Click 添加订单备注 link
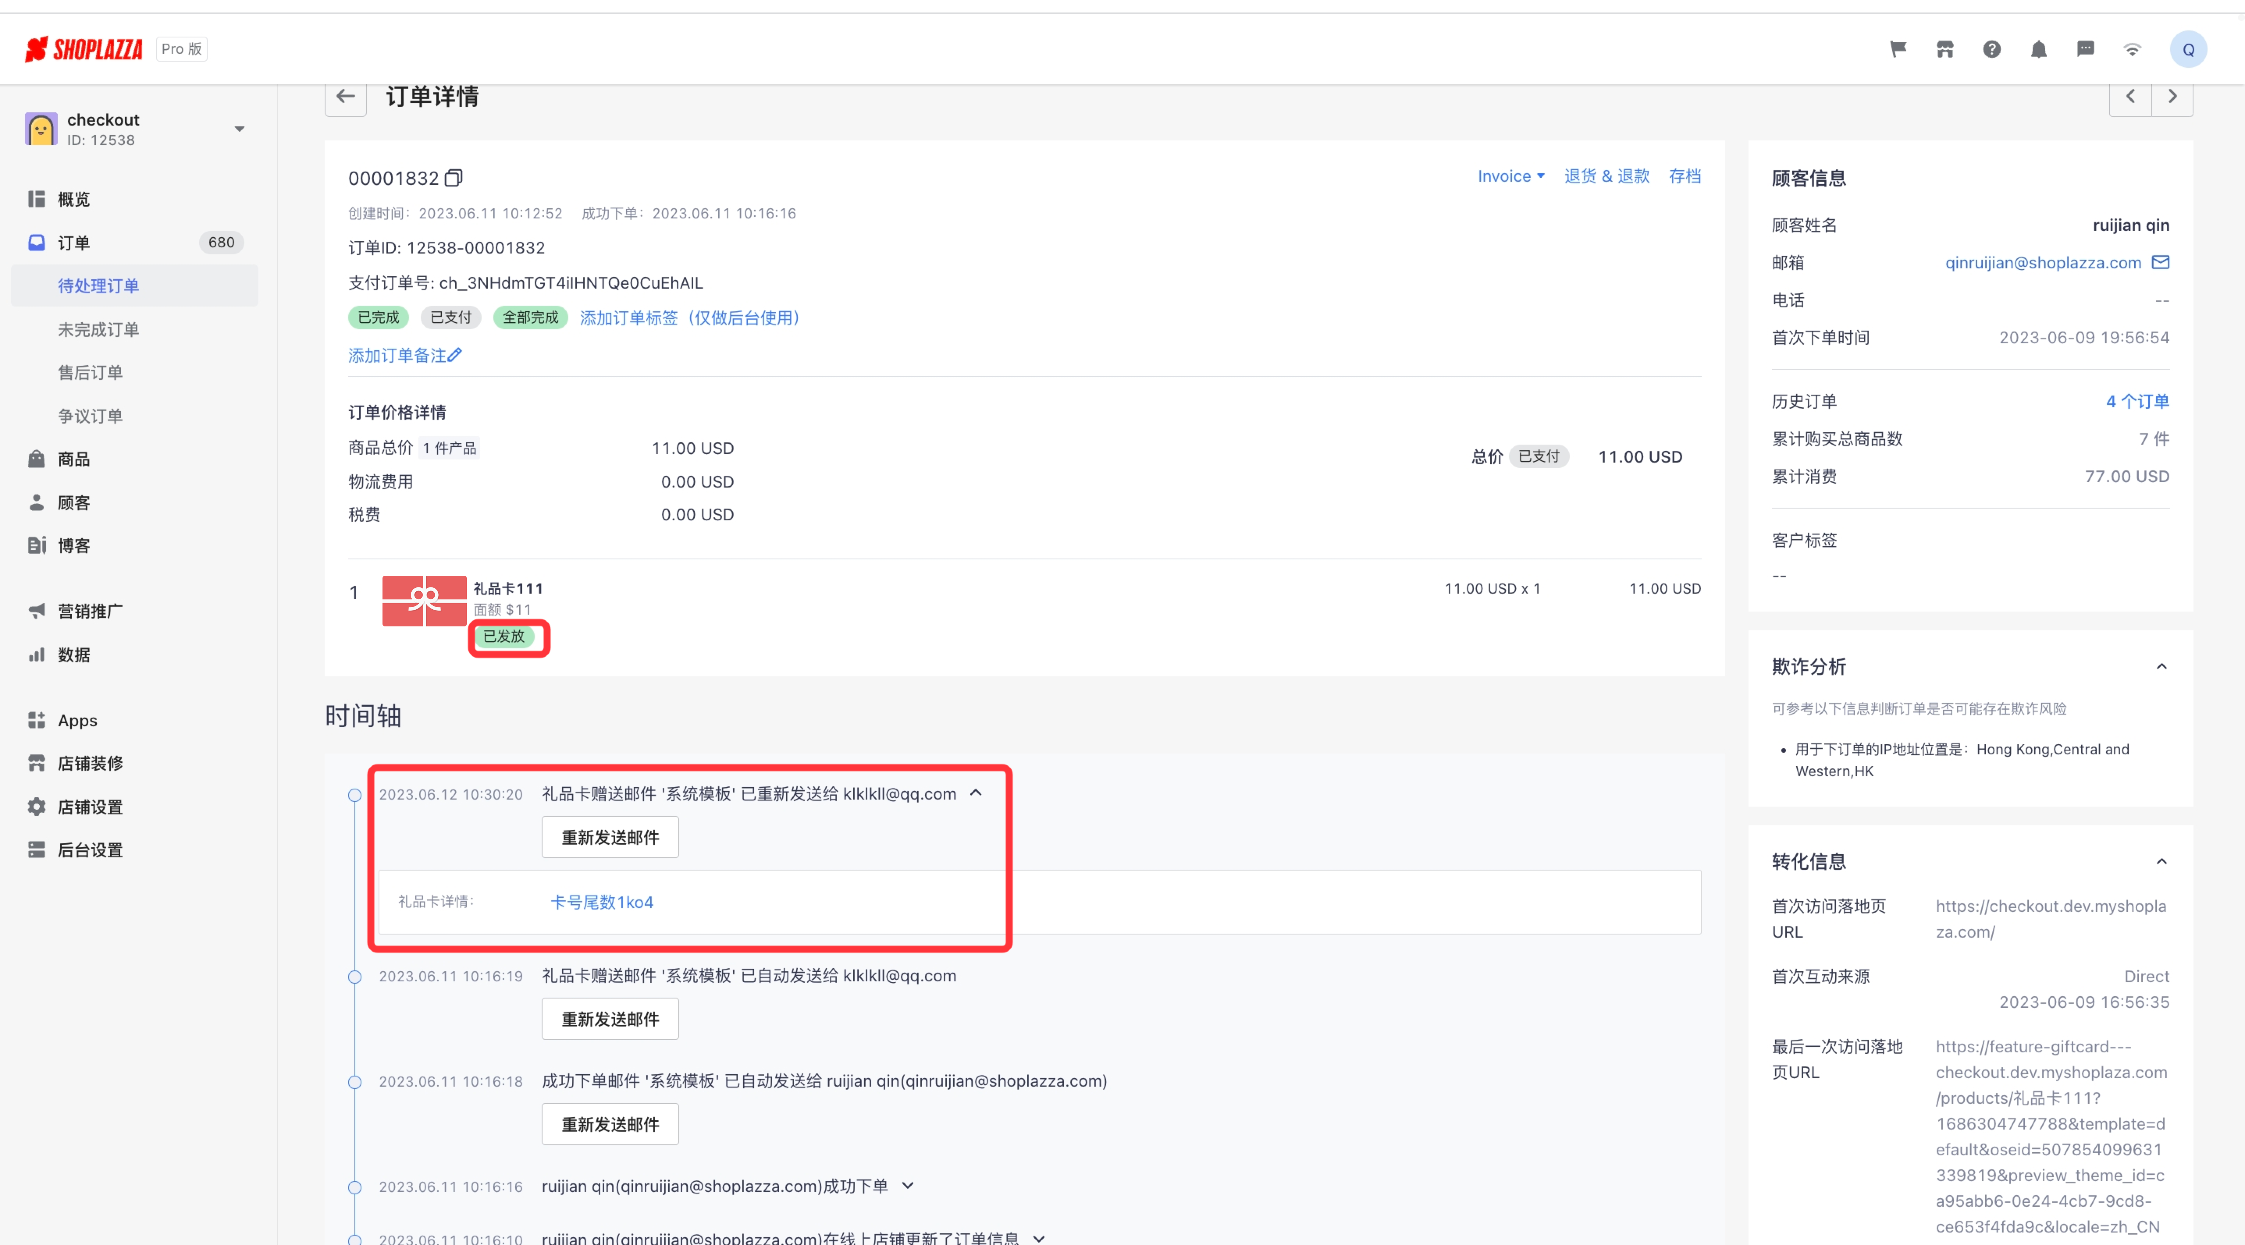 tap(397, 355)
